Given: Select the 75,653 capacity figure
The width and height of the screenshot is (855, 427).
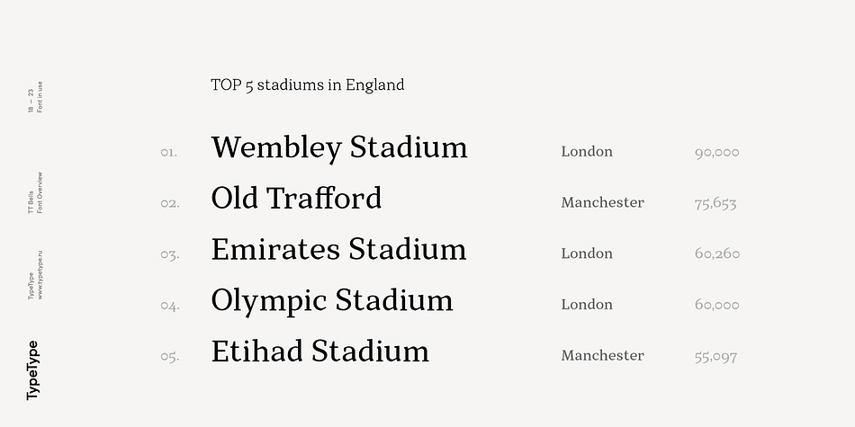Looking at the screenshot, I should click(715, 204).
